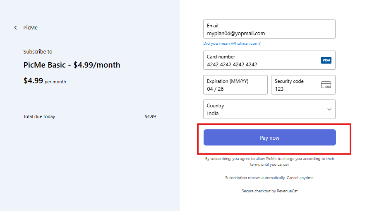The height and width of the screenshot is (211, 384).
Task: Click the "PicMe Basic - $4.99/month" heading
Action: [x=72, y=65]
